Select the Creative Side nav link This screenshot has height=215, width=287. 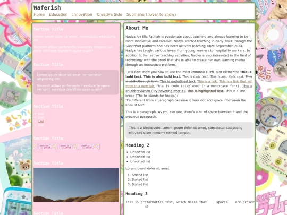pyautogui.click(x=109, y=14)
